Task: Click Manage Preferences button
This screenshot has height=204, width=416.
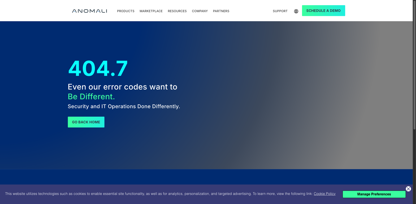Action: 374,194
